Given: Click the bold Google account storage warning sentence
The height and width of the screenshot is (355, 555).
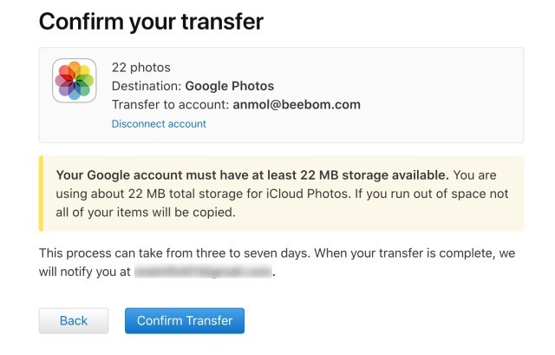Looking at the screenshot, I should 252,175.
